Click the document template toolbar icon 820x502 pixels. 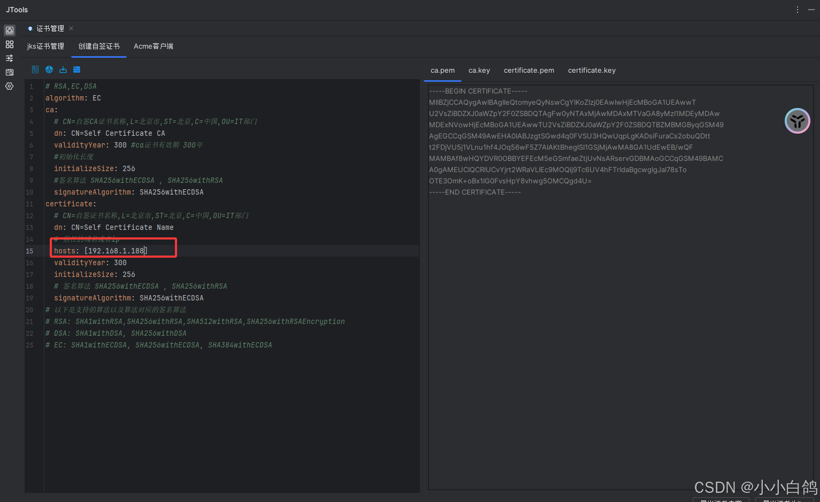pos(35,69)
